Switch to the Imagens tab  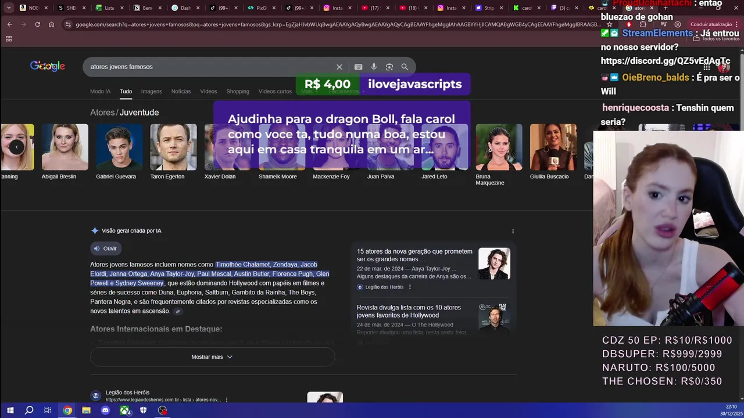click(152, 92)
